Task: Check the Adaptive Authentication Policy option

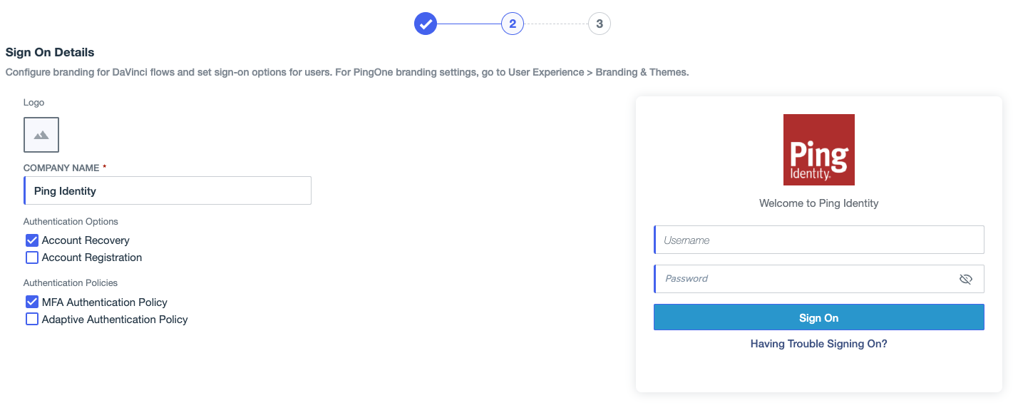Action: 32,320
